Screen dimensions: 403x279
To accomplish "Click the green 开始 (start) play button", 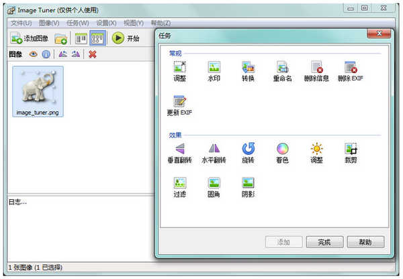I will (126, 38).
